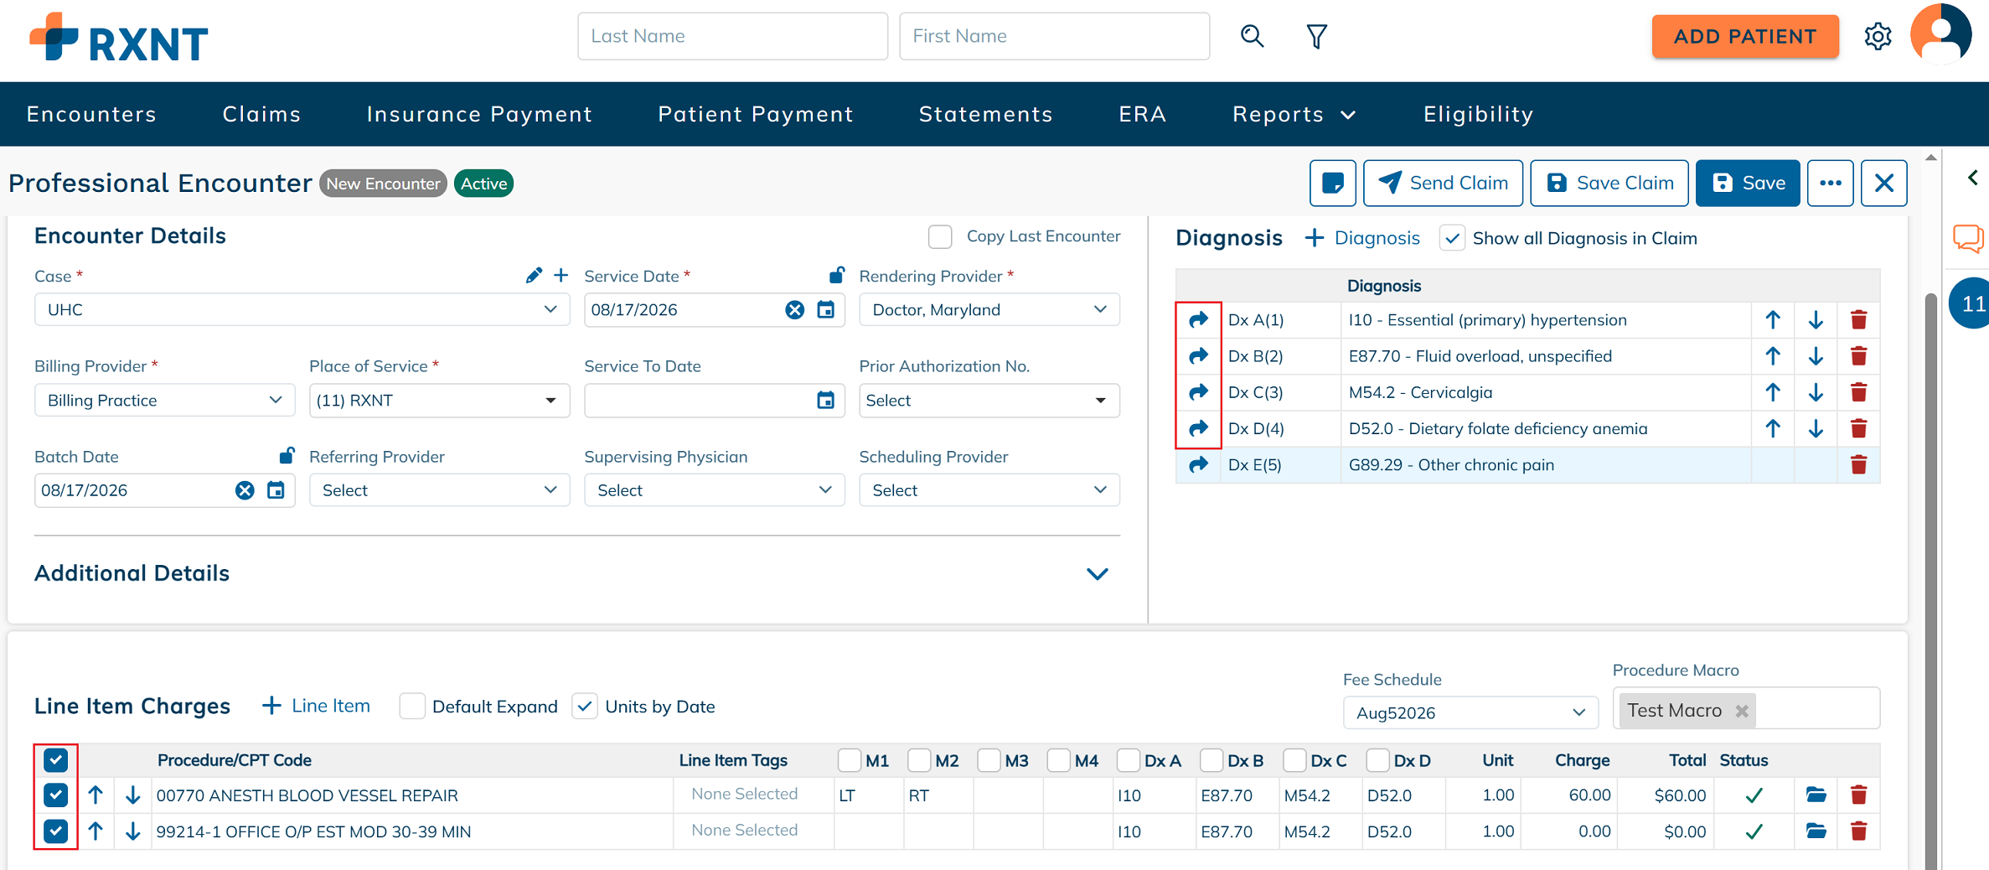Uncheck Show all Diagnosis in Claim
1989x870 pixels.
(1452, 238)
